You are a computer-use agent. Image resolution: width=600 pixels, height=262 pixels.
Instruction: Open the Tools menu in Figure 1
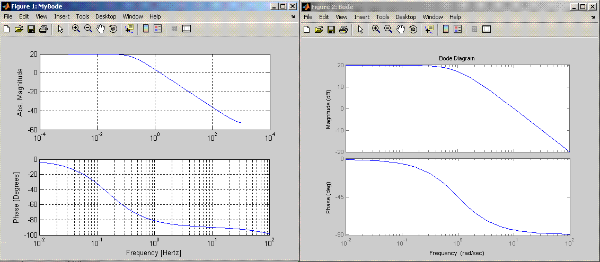[82, 17]
